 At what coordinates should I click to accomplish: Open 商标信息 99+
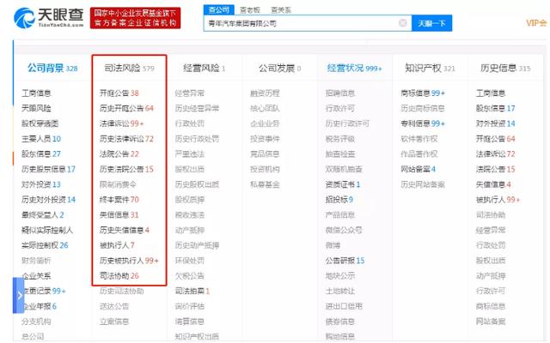(x=423, y=93)
